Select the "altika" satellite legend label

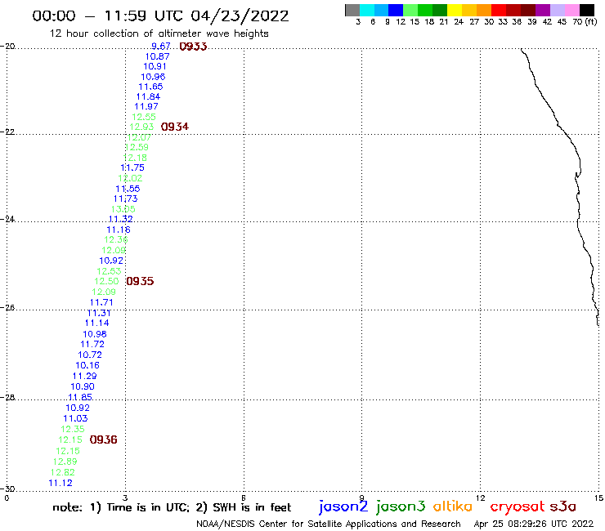click(x=453, y=506)
